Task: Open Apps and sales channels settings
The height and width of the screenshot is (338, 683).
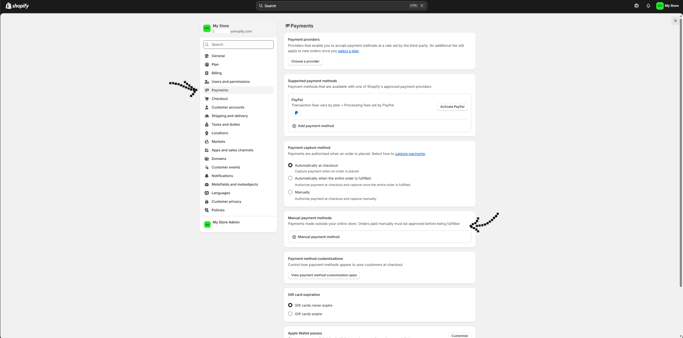Action: point(238,150)
